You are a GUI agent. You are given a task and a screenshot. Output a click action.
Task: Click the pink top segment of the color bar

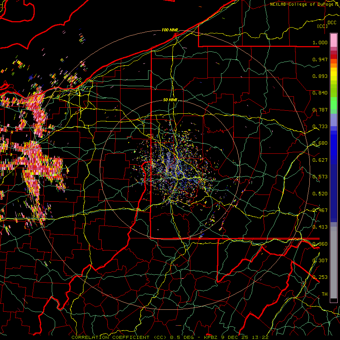[334, 40]
